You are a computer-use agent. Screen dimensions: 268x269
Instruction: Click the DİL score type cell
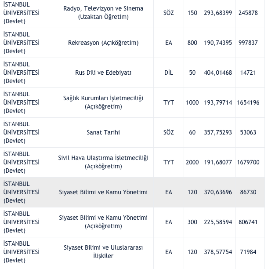[x=169, y=73]
